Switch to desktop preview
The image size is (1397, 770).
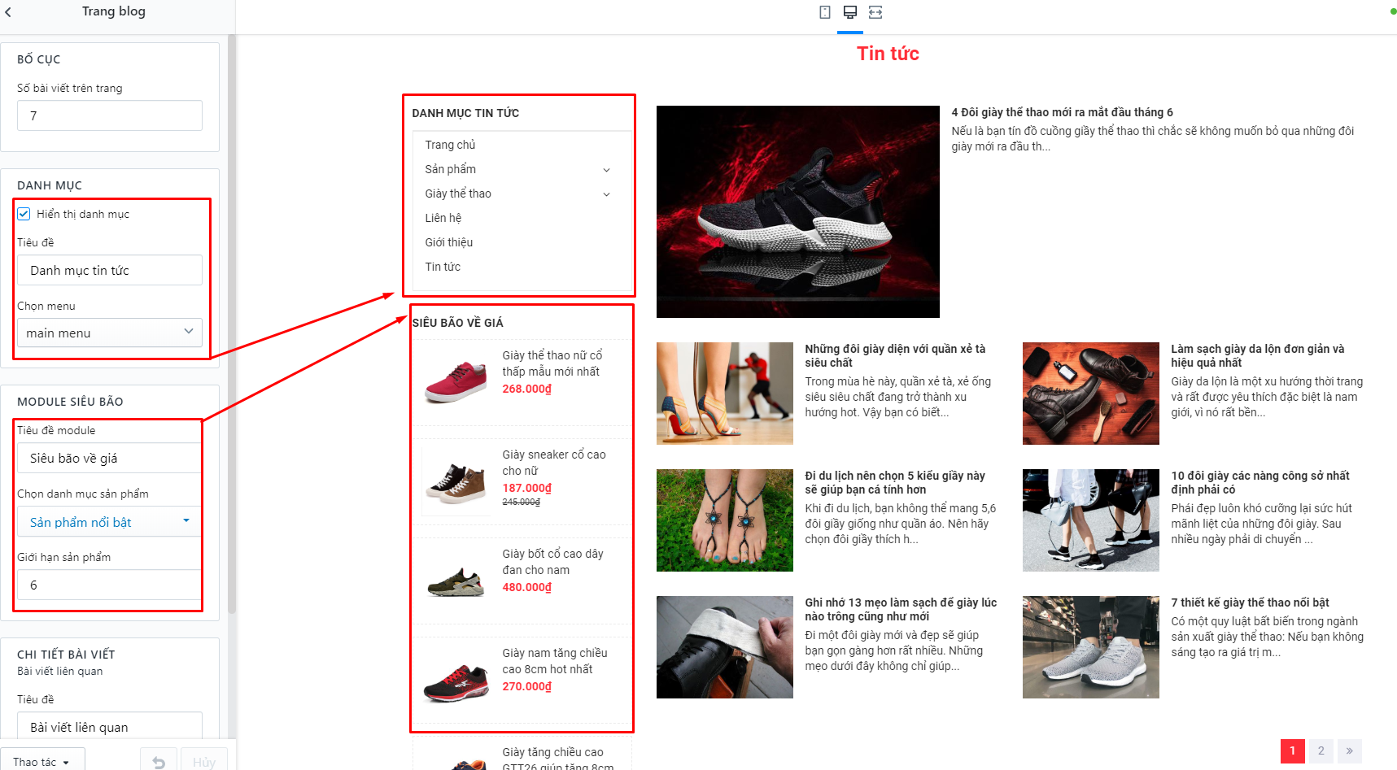click(x=850, y=12)
